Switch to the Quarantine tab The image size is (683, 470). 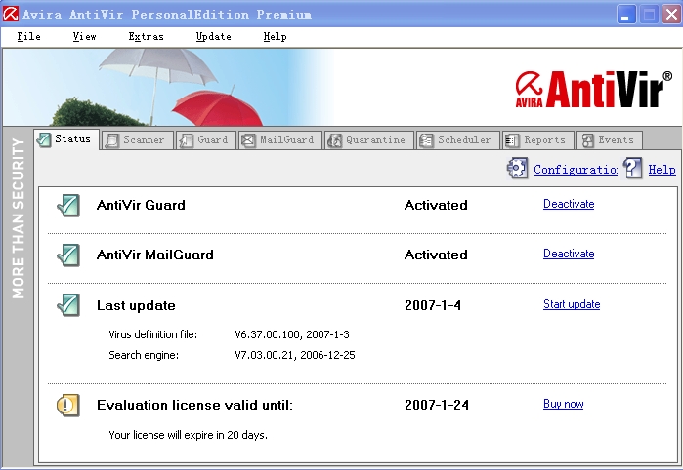[x=369, y=140]
